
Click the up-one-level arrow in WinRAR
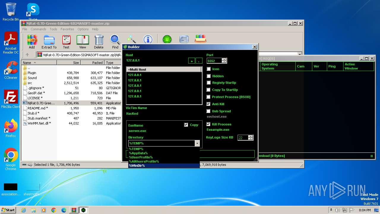27,55
